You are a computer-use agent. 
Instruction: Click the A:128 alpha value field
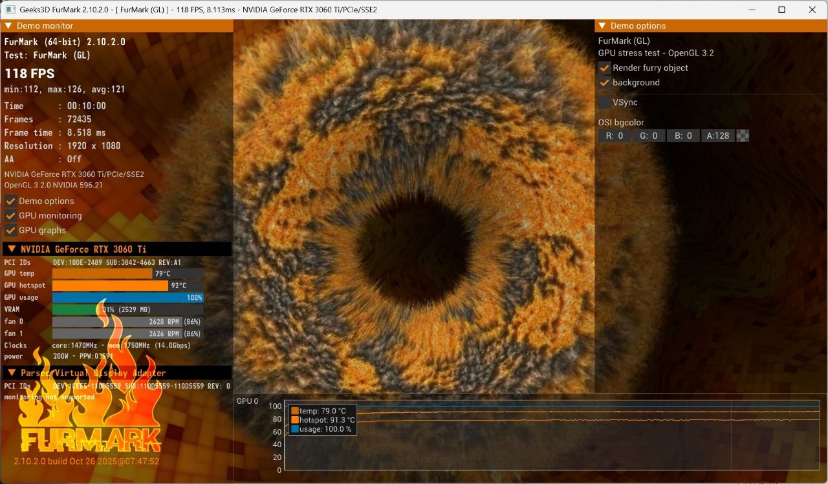(717, 136)
